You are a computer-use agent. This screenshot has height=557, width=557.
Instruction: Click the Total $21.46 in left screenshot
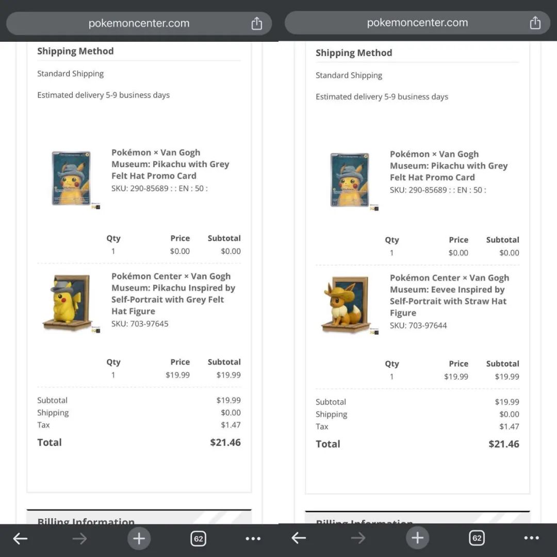tap(225, 443)
